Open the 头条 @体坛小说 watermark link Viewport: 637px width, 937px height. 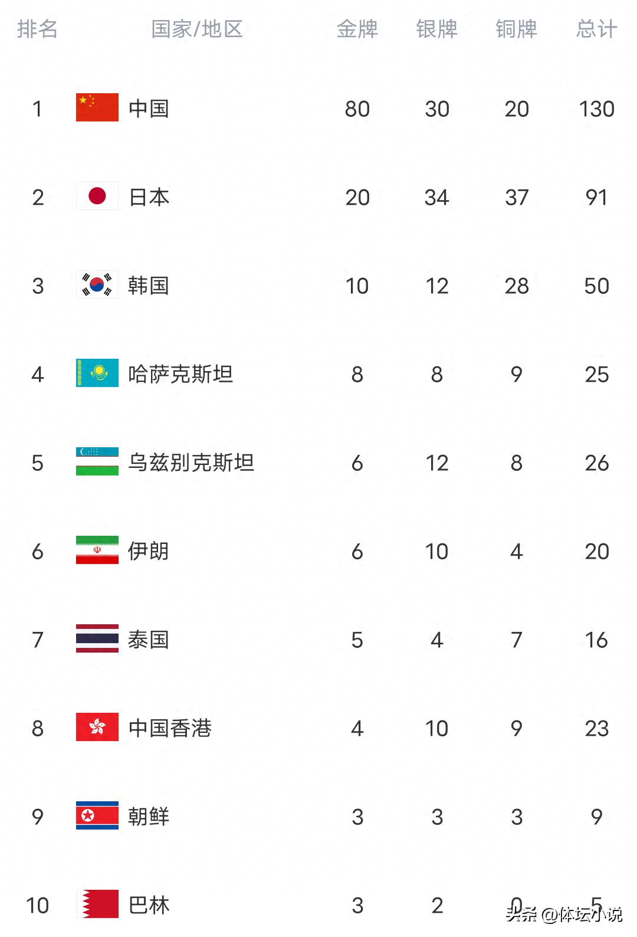click(564, 915)
